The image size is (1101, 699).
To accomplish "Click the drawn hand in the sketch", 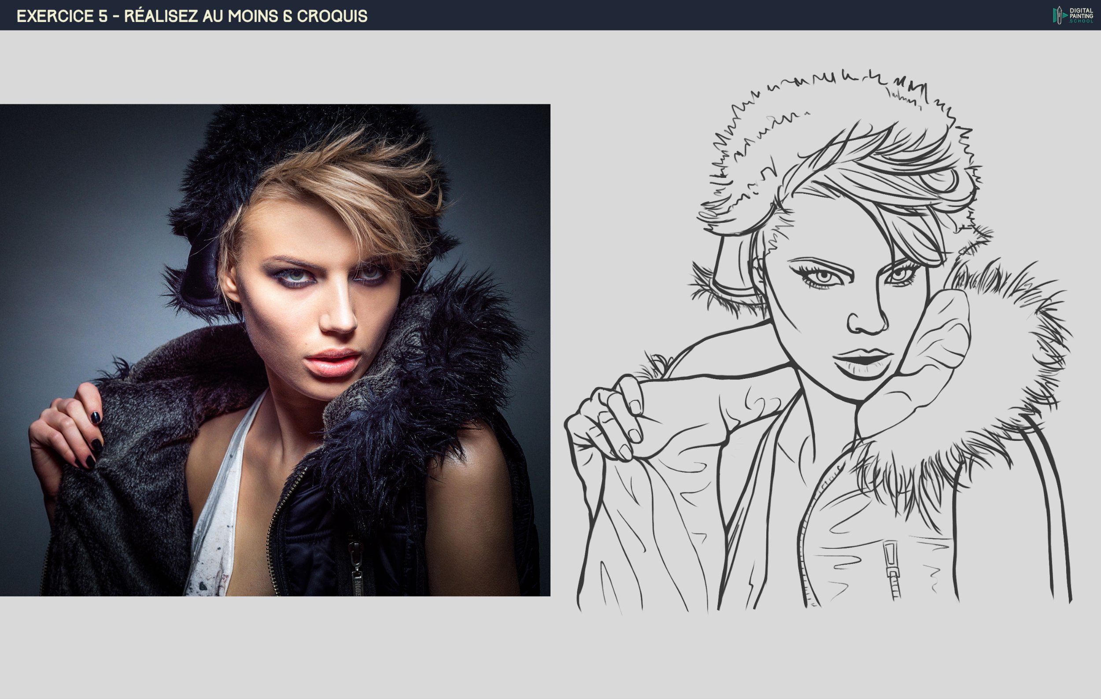I will click(x=608, y=421).
